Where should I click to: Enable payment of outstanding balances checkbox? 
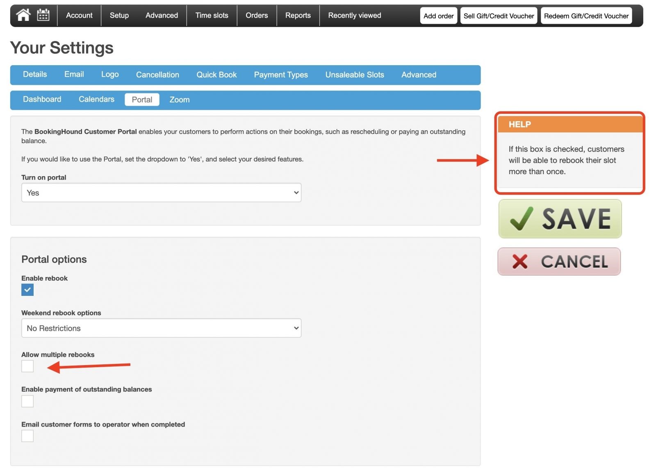[x=27, y=401]
